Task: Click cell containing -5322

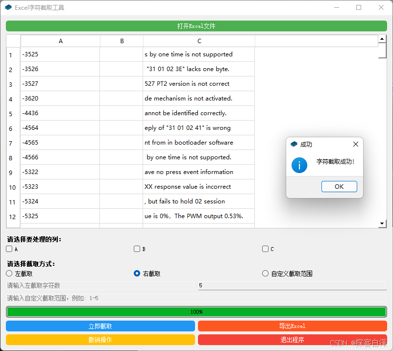Action: 60,172
